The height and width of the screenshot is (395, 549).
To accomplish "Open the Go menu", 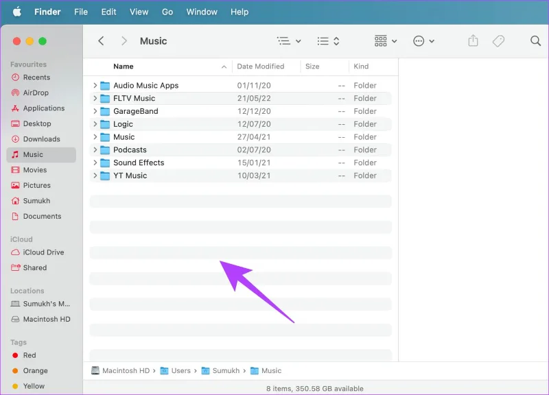I will click(x=167, y=12).
